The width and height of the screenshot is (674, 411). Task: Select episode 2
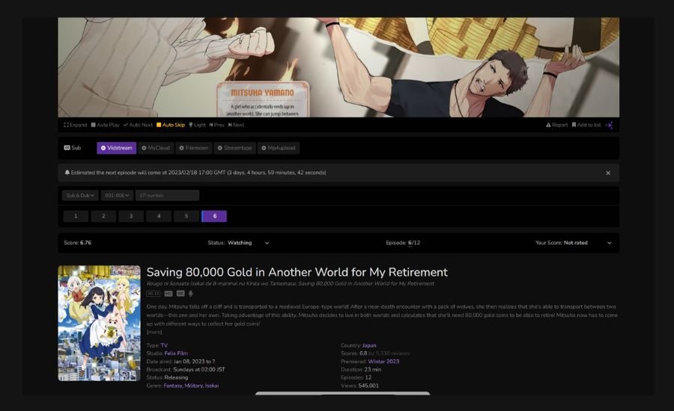point(103,216)
